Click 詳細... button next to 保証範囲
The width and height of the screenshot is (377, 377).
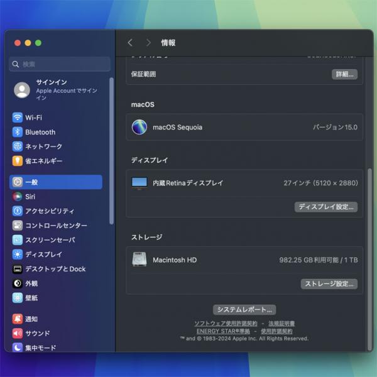(x=344, y=74)
